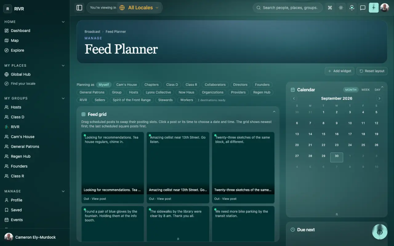Select the Stewards planning chip
The image size is (394, 246).
click(165, 100)
